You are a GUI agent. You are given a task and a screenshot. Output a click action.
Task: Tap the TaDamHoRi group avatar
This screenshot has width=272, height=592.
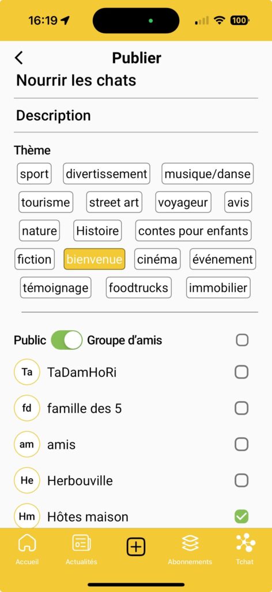pyautogui.click(x=27, y=372)
